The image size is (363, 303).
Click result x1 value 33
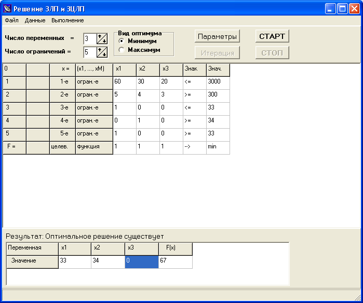(x=75, y=262)
